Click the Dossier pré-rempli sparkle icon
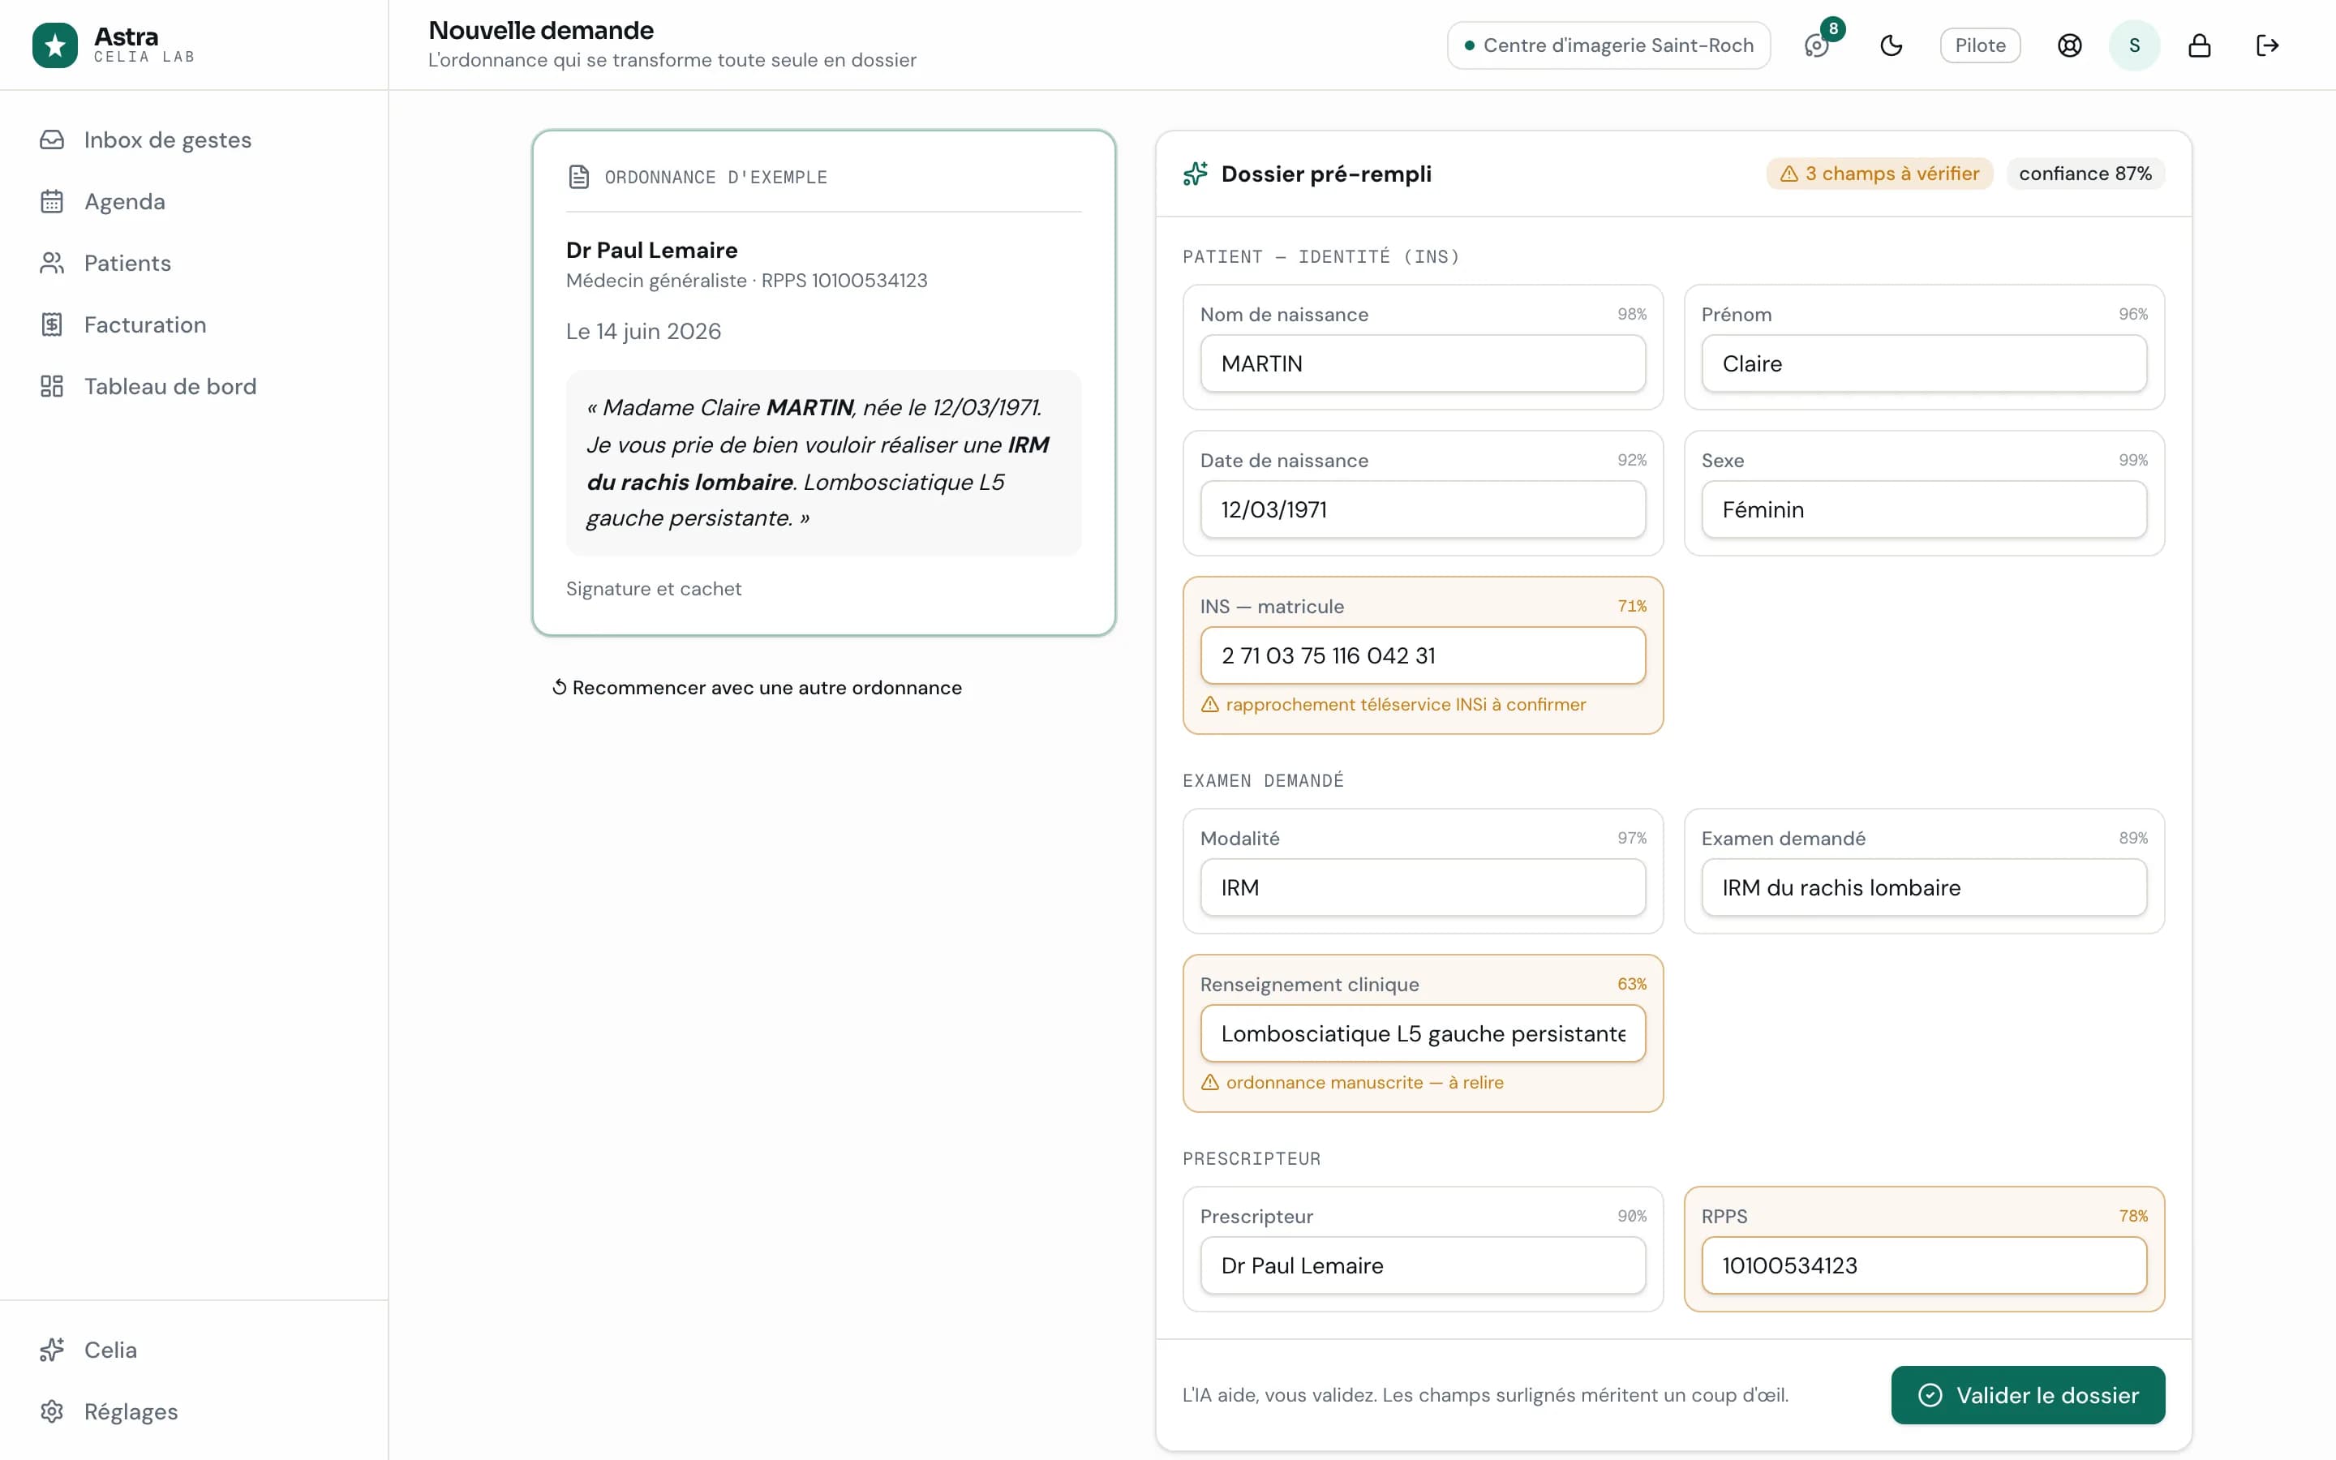The width and height of the screenshot is (2336, 1460). [1195, 174]
